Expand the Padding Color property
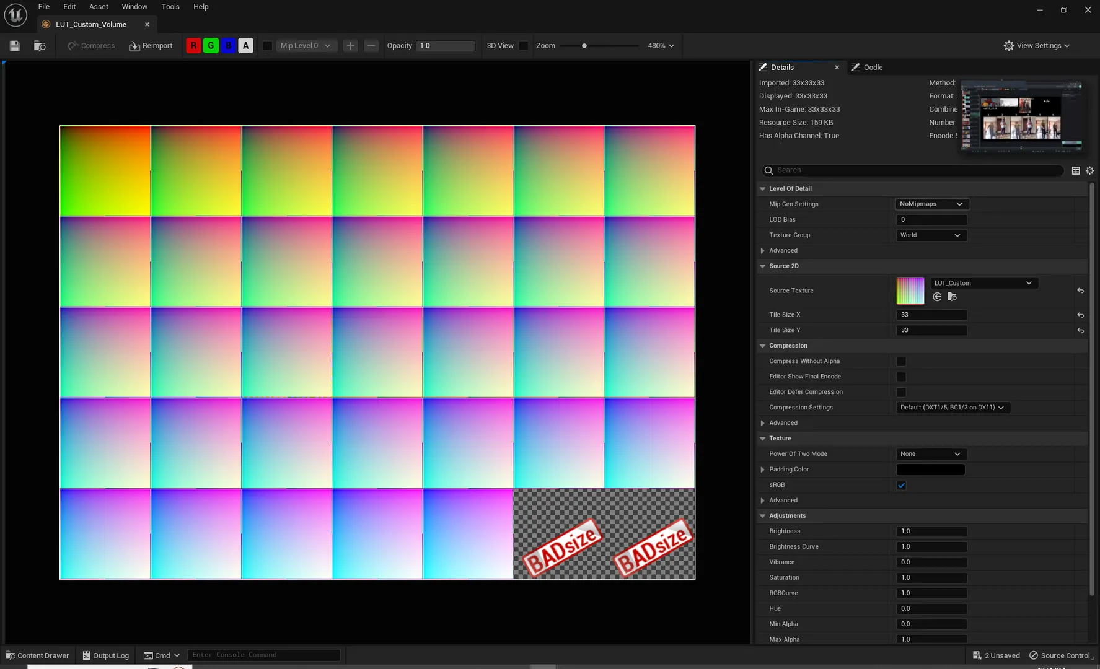The height and width of the screenshot is (669, 1100). pyautogui.click(x=762, y=470)
